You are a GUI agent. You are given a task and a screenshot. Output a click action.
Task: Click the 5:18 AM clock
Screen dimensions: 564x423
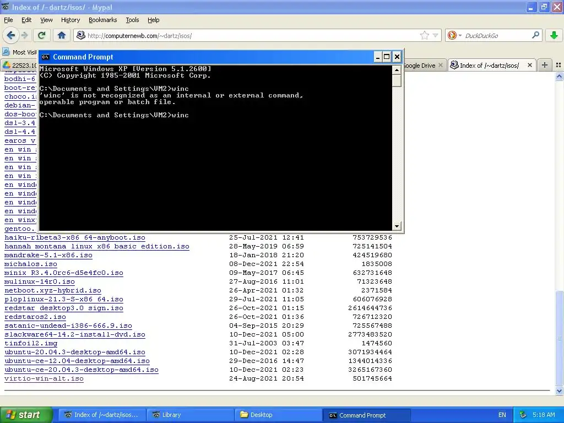click(x=544, y=415)
